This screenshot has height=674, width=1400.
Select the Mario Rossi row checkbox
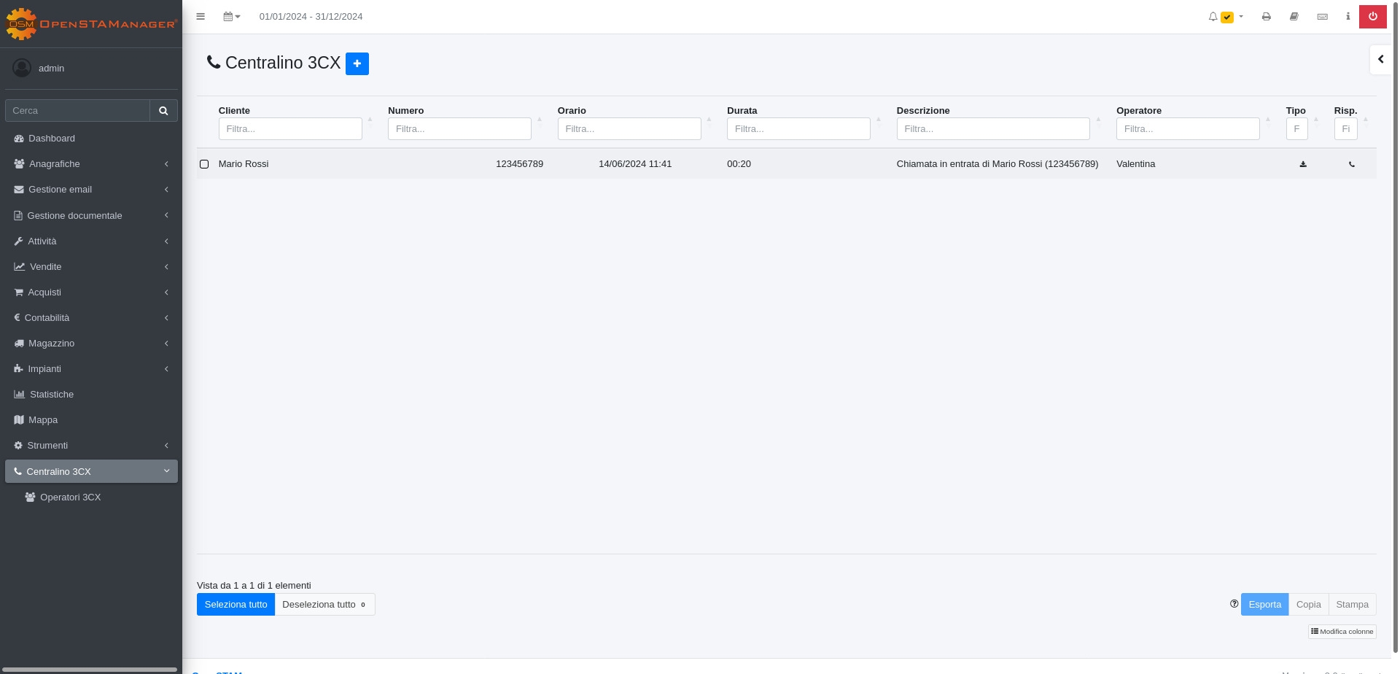click(x=204, y=164)
